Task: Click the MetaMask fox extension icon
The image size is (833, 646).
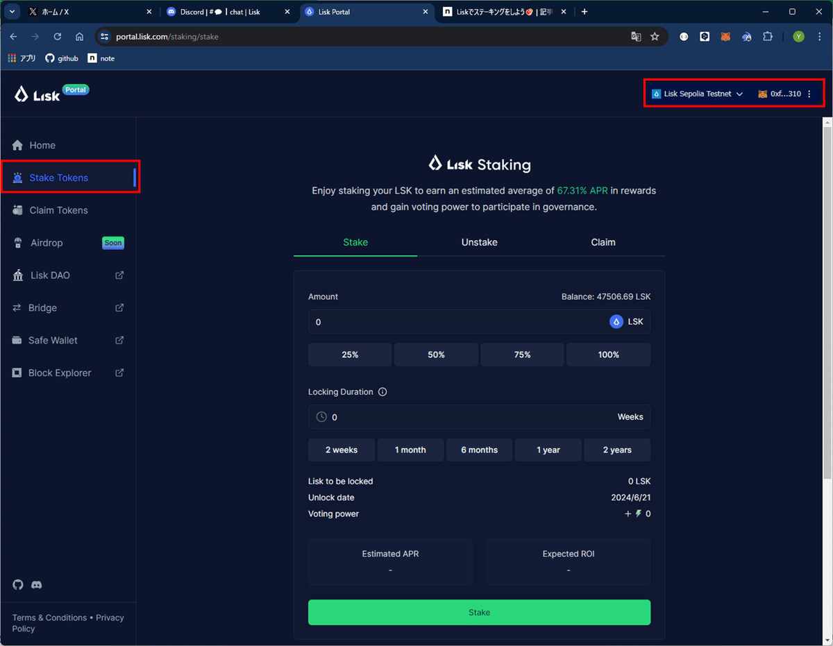Action: pyautogui.click(x=725, y=37)
